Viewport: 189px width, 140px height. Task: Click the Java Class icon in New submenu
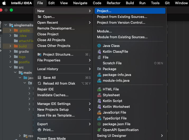[99, 46]
